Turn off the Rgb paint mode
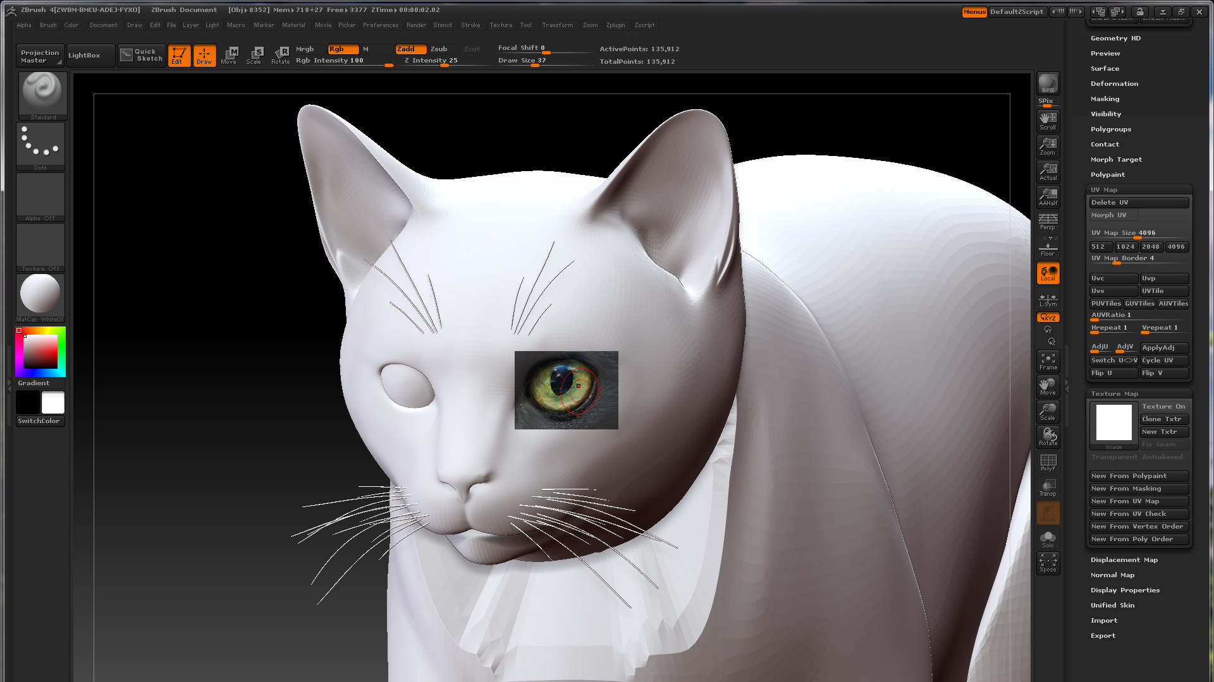The width and height of the screenshot is (1214, 682). coord(342,49)
